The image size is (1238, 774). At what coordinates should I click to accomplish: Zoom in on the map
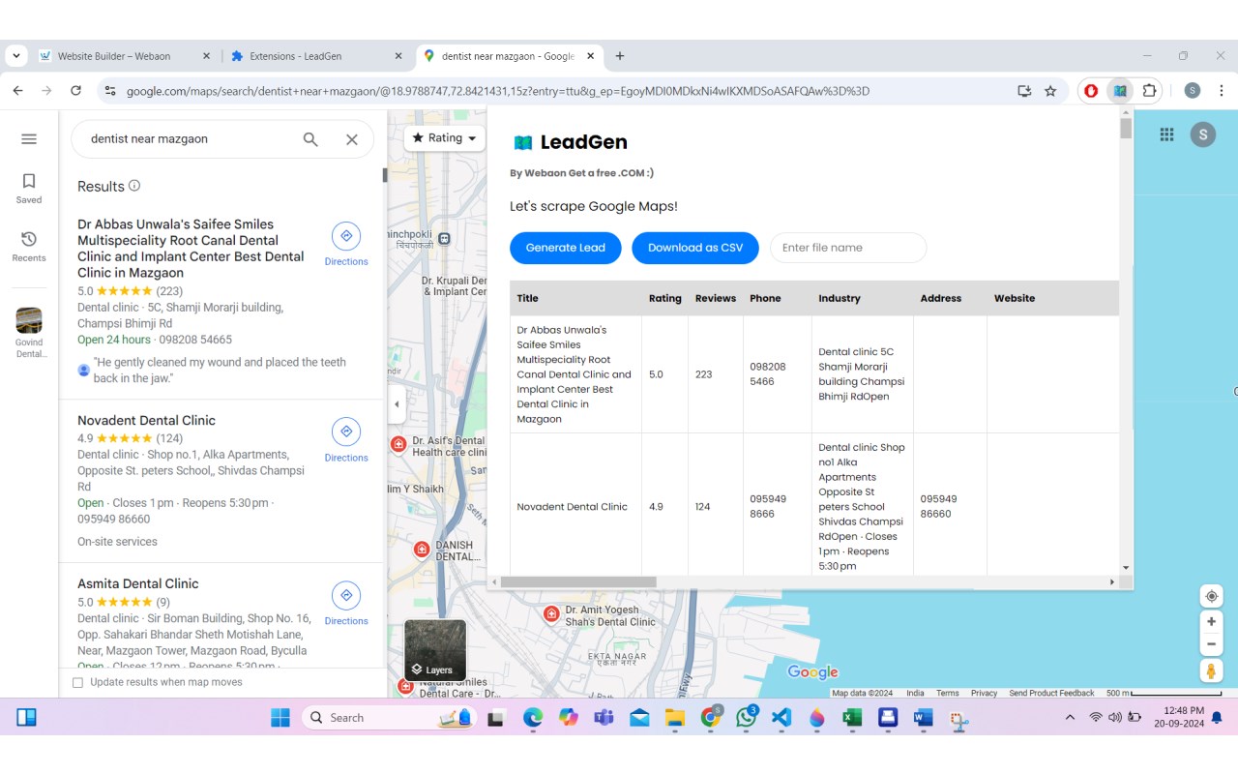1211,622
